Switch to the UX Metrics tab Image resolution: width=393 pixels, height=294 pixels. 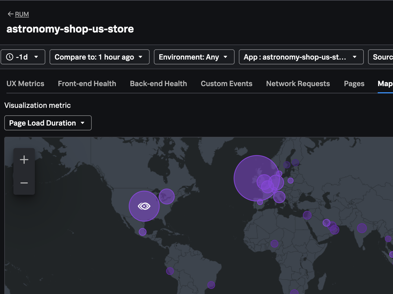[25, 83]
